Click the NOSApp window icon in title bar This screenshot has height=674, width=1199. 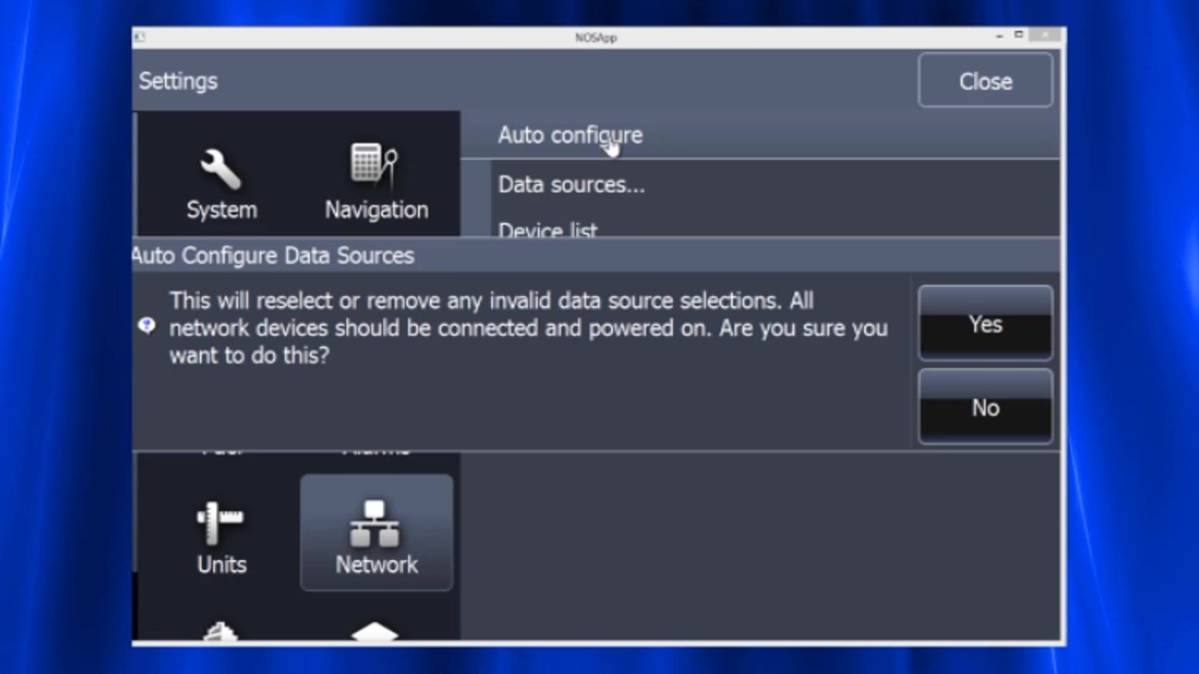tap(139, 37)
